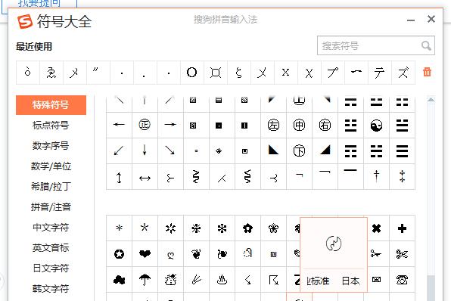Insert the circled 正 symbol
The width and height of the screenshot is (451, 301).
point(145,125)
